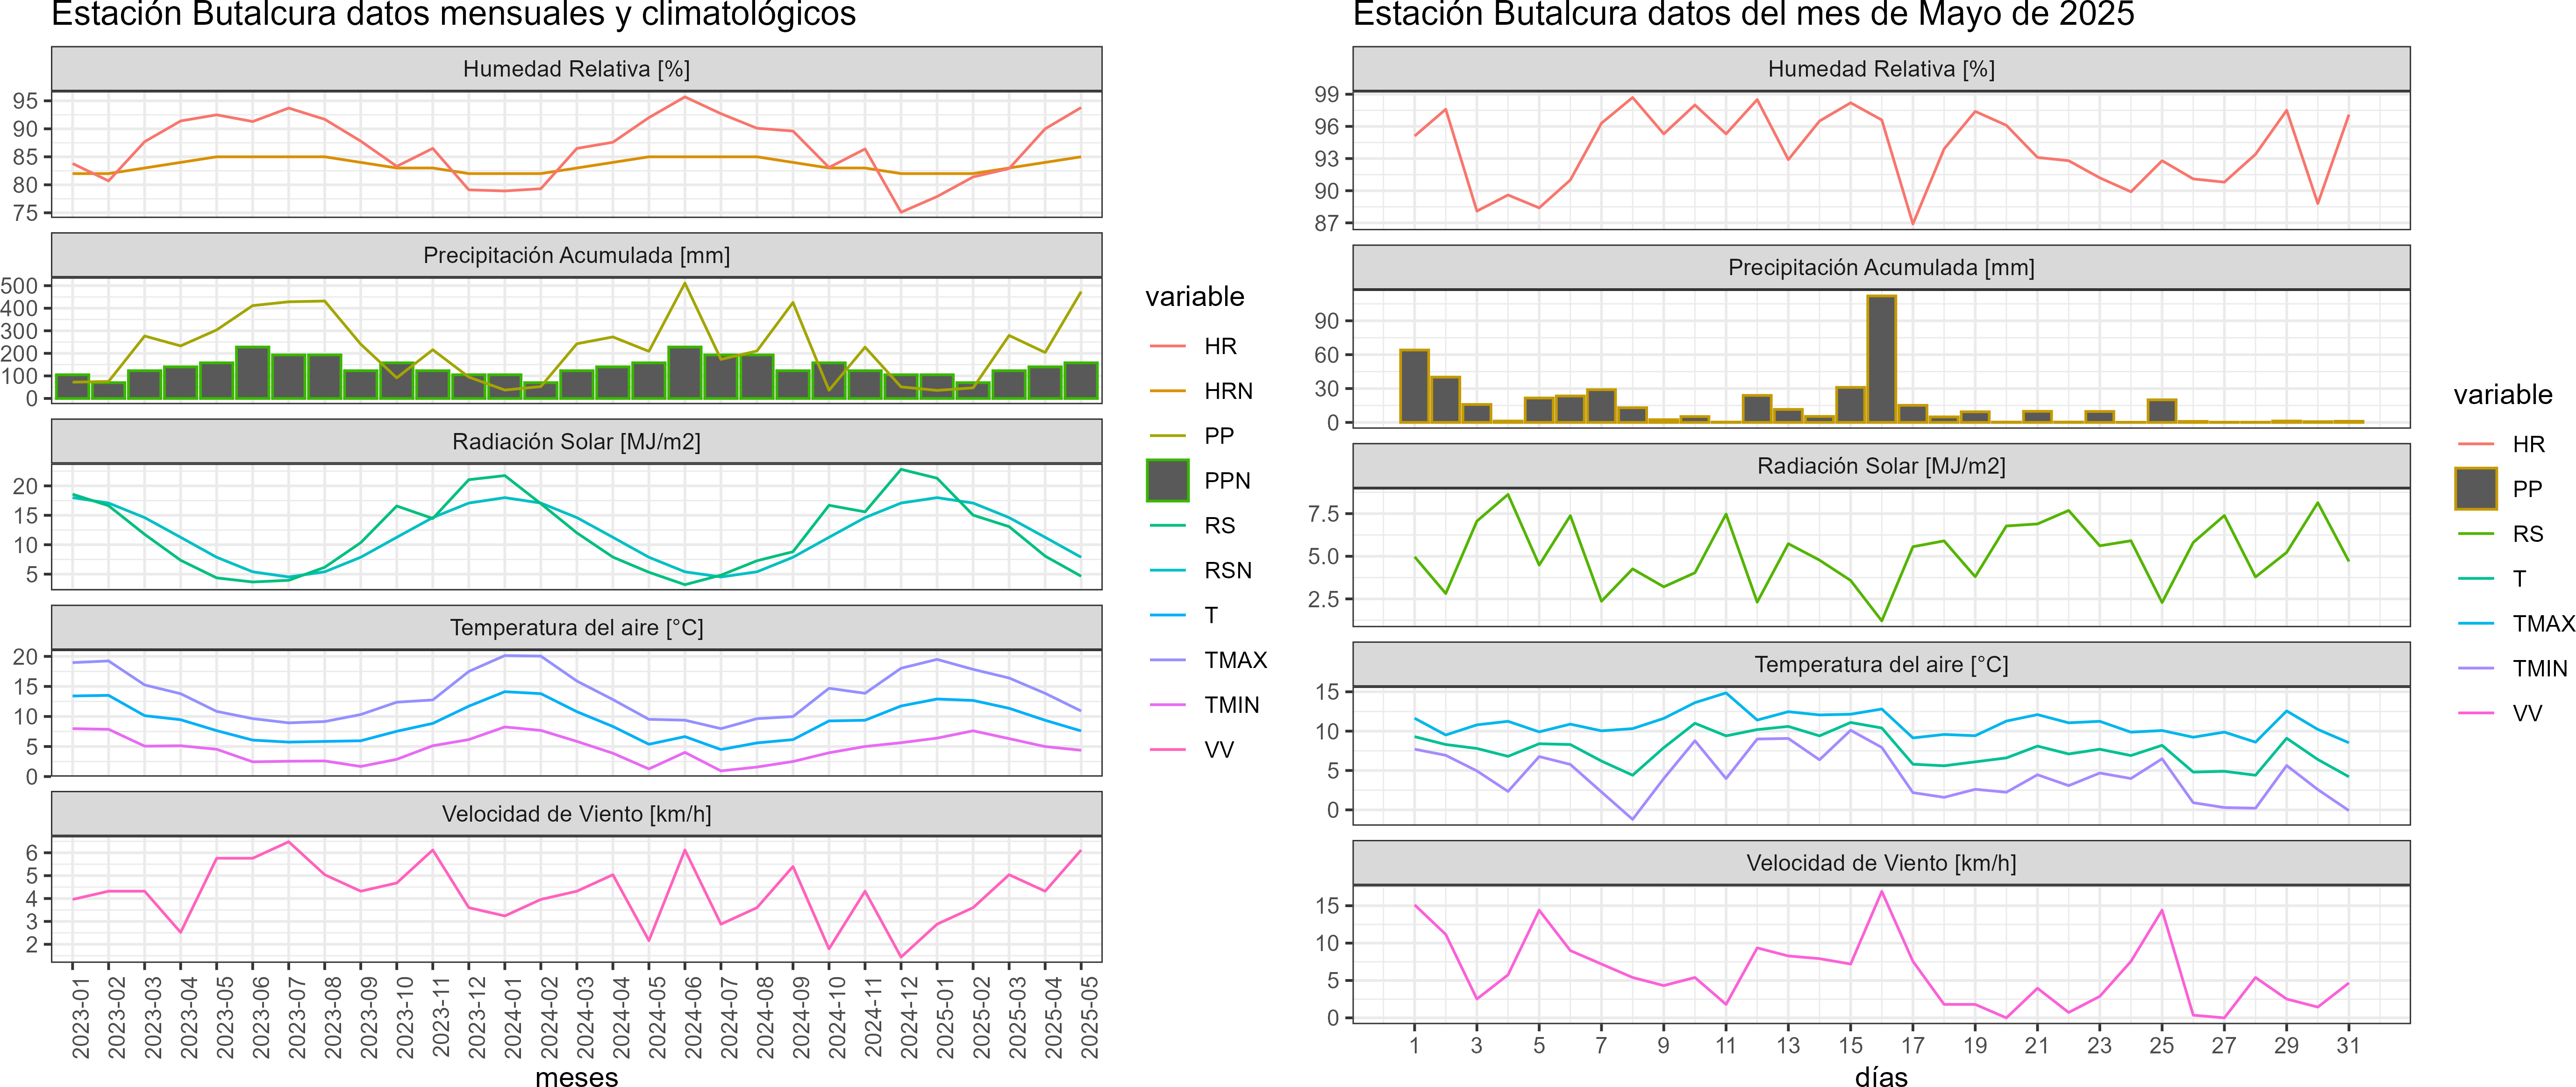Click right 'Velocidad de Viento [km/h]' header
The height and width of the screenshot is (1087, 2576).
[1881, 863]
